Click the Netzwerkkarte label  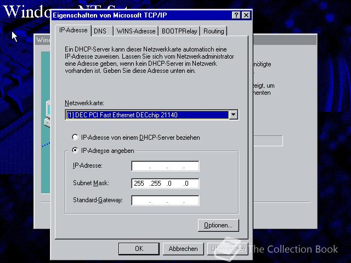(x=84, y=103)
